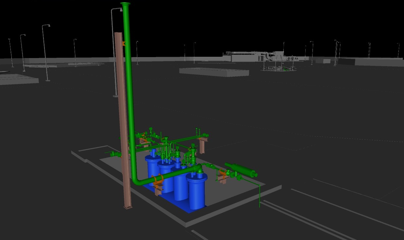The image size is (404, 240).
Task: Select the tallest street lamp at far left
Action: pyautogui.click(x=45, y=52)
